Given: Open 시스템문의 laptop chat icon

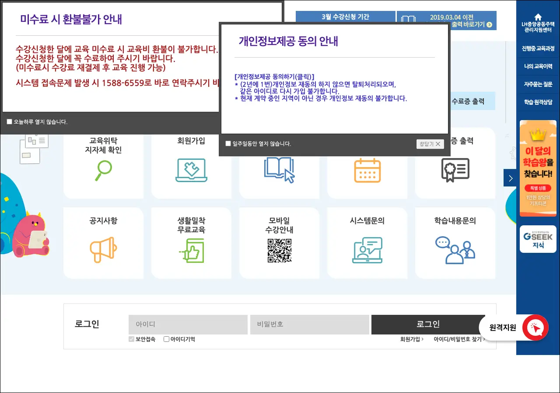Looking at the screenshot, I should [x=367, y=250].
